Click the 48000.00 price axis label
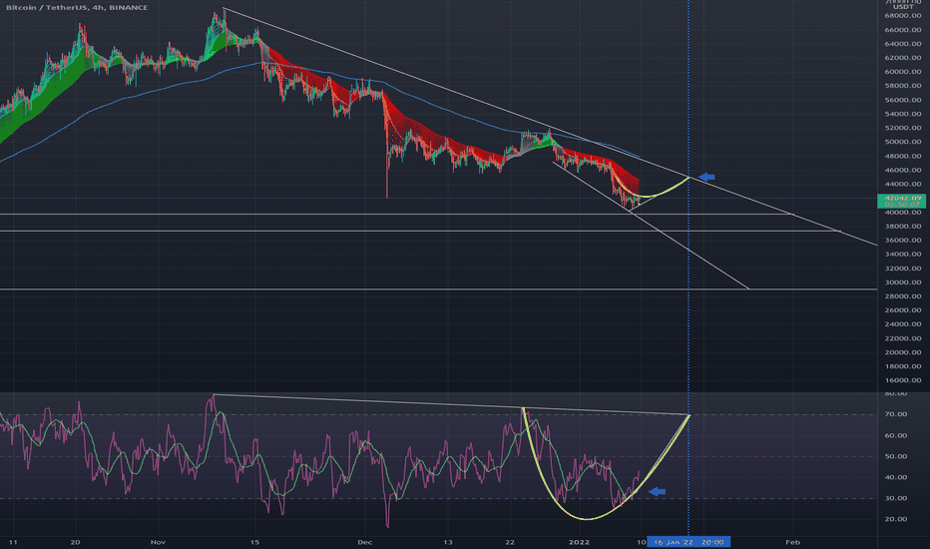Screen dimensions: 930x549 click(903, 156)
